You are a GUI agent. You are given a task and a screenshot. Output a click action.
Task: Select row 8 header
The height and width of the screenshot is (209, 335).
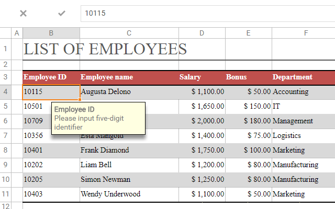click(5, 150)
